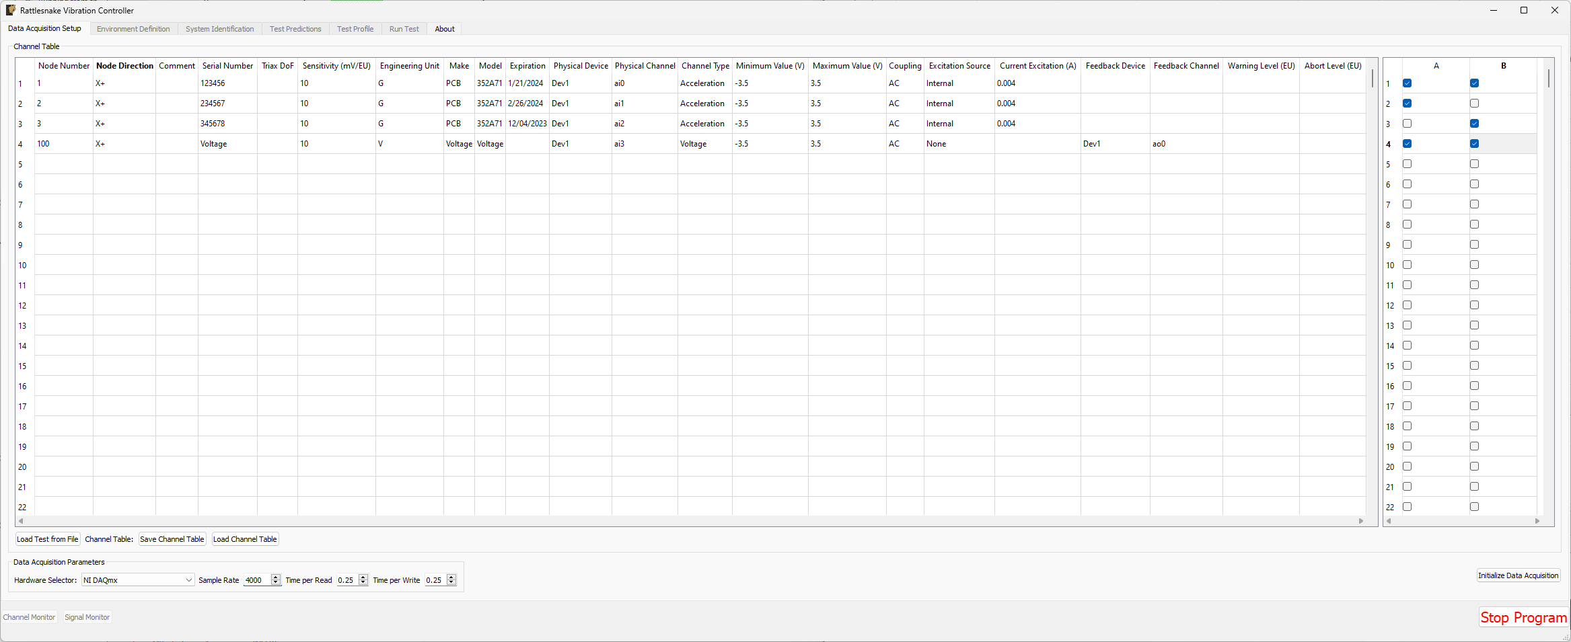
Task: Decrease Time per Read with the down arrow
Action: point(363,583)
